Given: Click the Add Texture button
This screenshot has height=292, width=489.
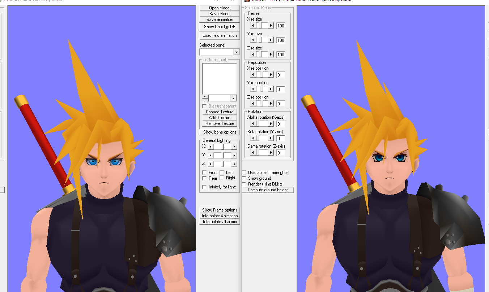Looking at the screenshot, I should click(x=220, y=118).
